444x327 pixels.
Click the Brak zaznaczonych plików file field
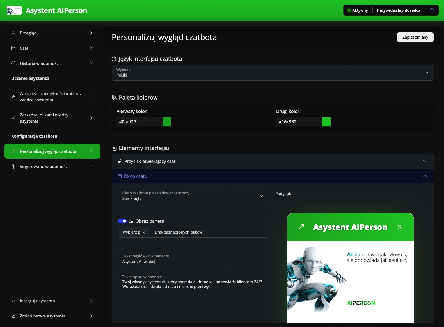[x=209, y=232]
